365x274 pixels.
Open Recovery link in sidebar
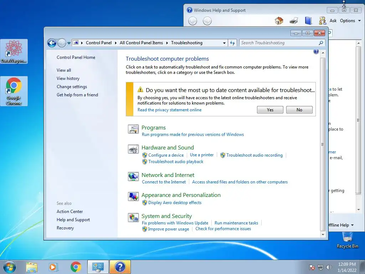65,228
